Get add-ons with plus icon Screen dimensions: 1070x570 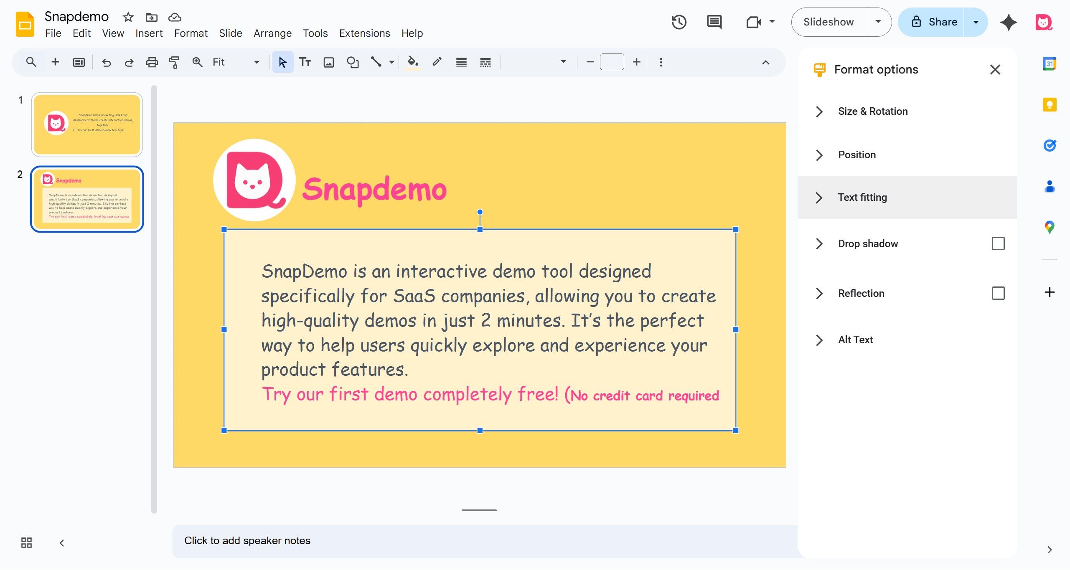pyautogui.click(x=1050, y=292)
